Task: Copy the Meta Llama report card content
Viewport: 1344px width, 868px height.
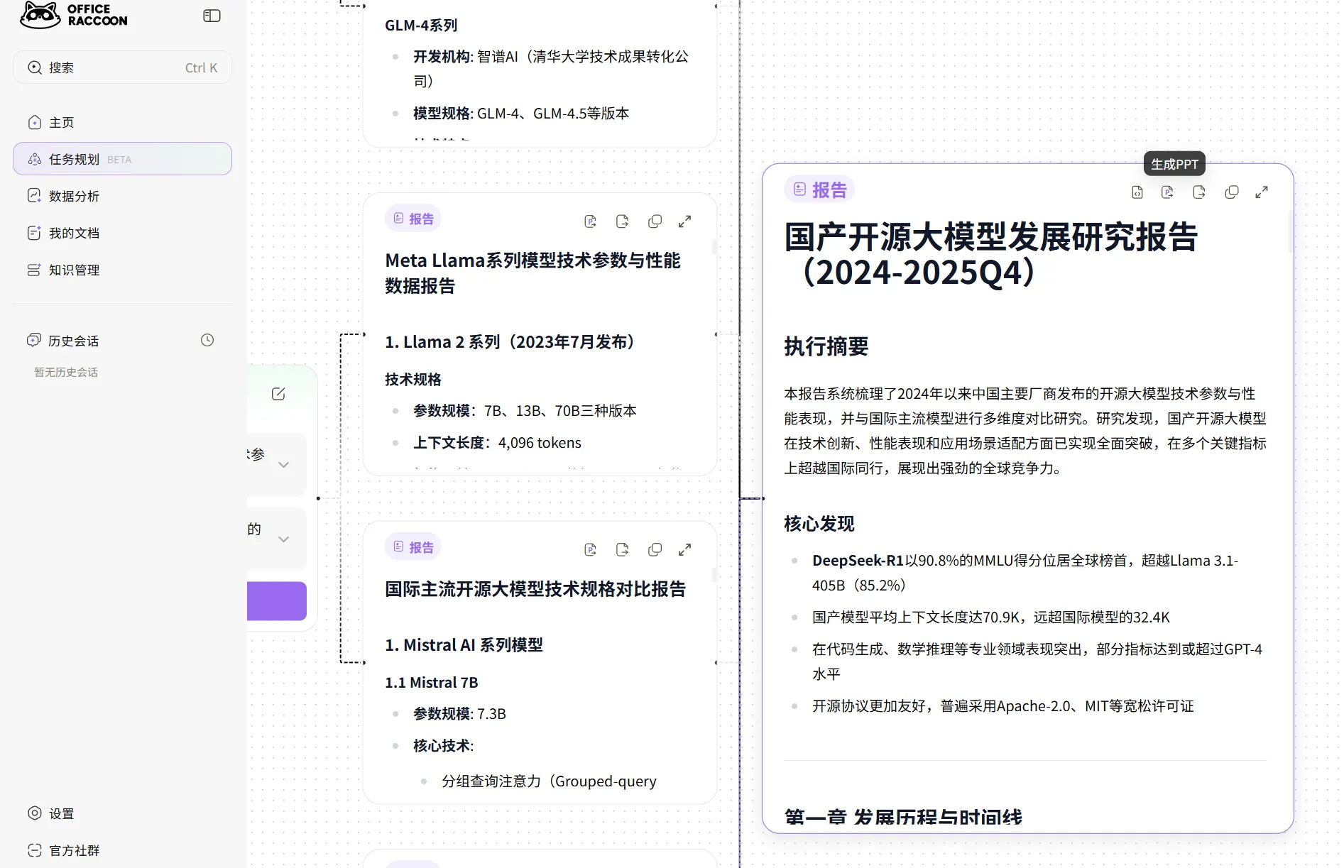Action: [655, 221]
